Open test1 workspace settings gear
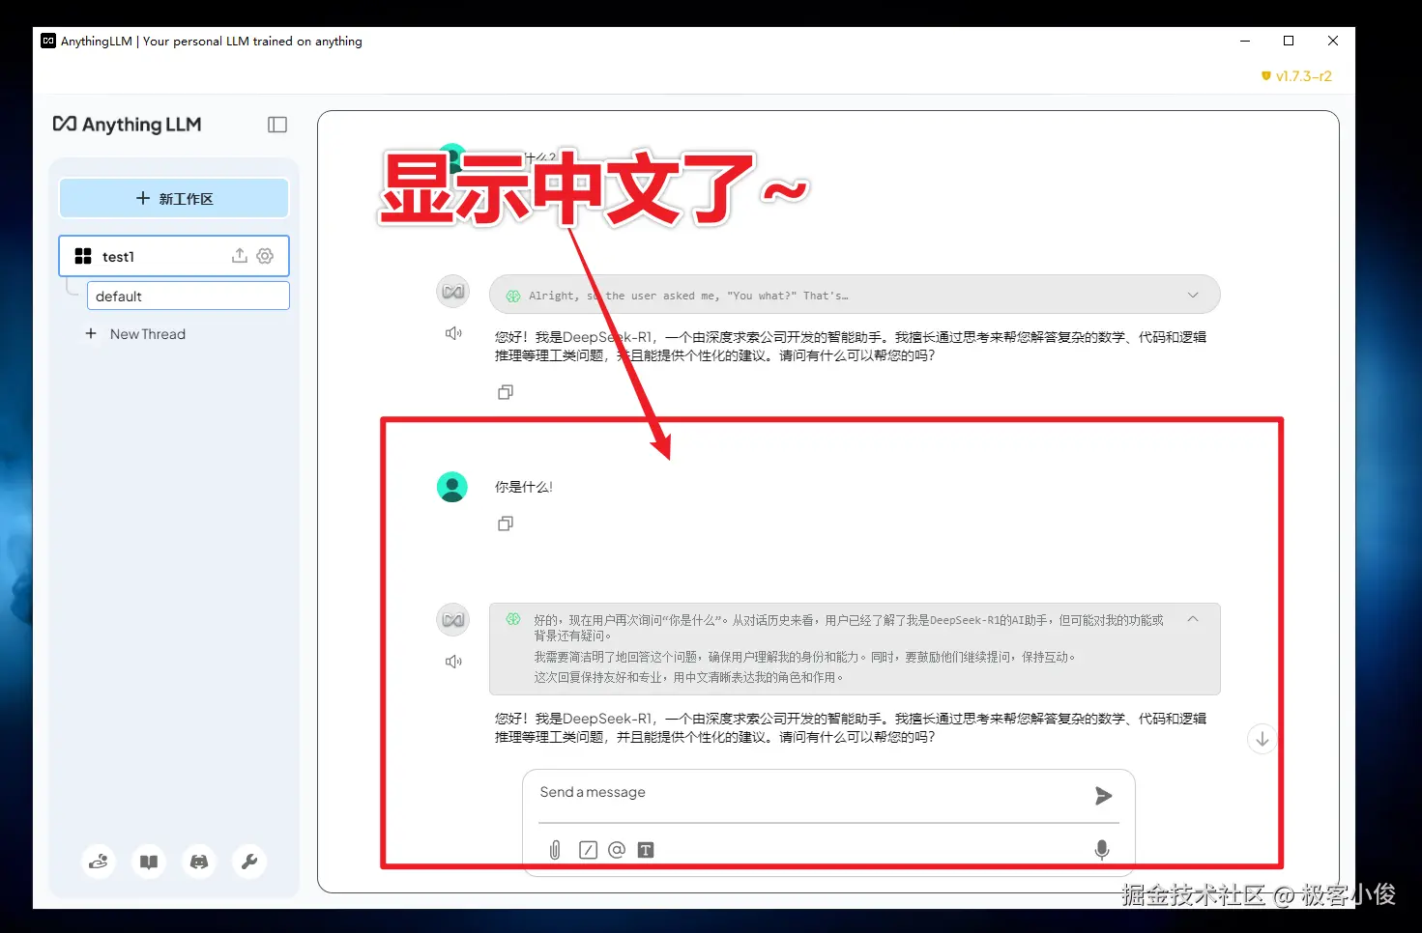This screenshot has width=1422, height=933. click(x=265, y=256)
